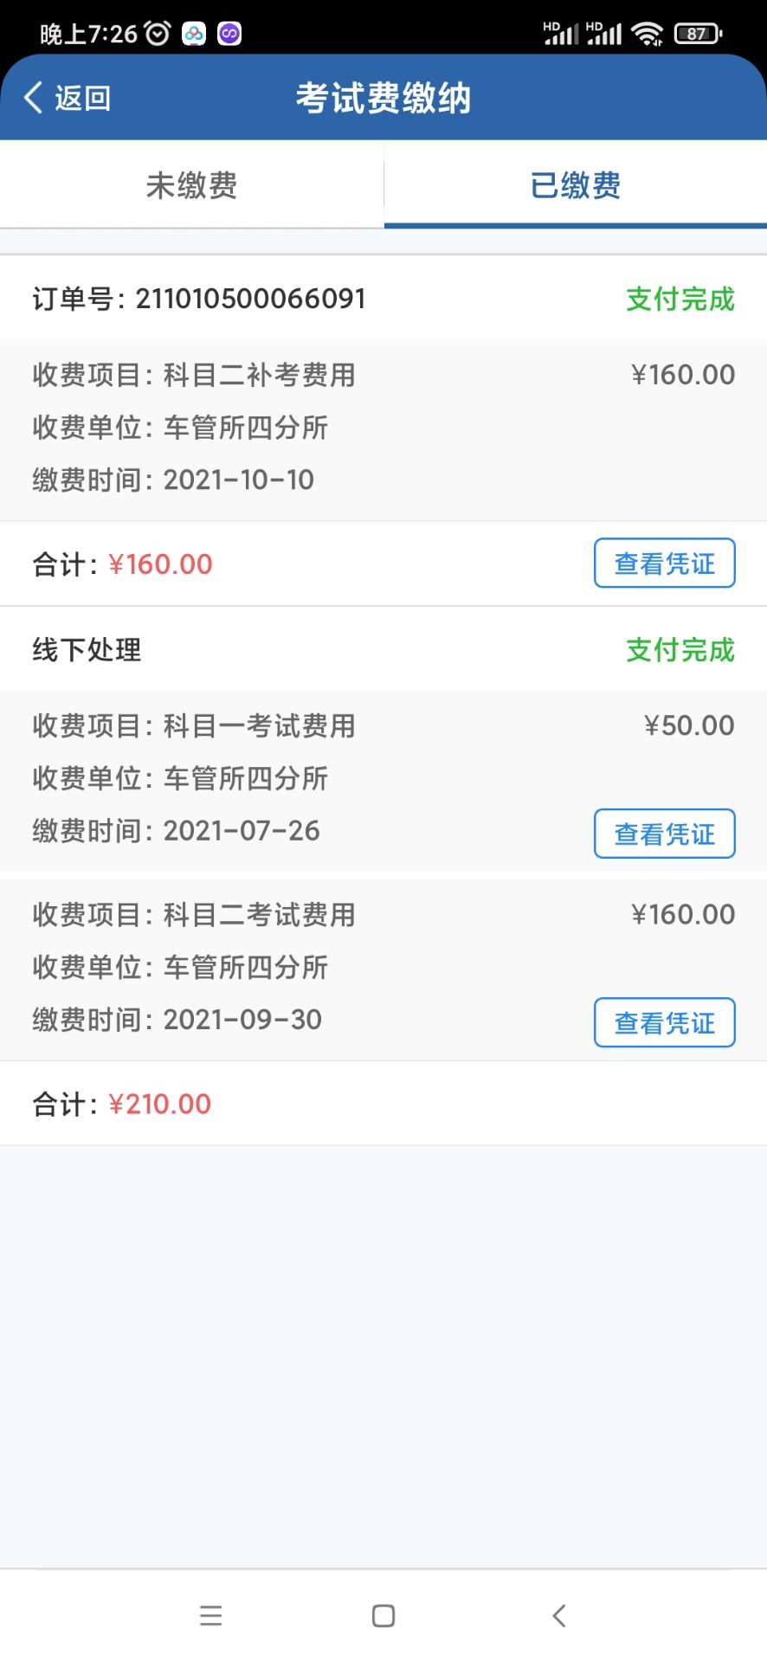The height and width of the screenshot is (1662, 767).
Task: Tap the ¥210.00 total amount
Action: pyautogui.click(x=159, y=1105)
